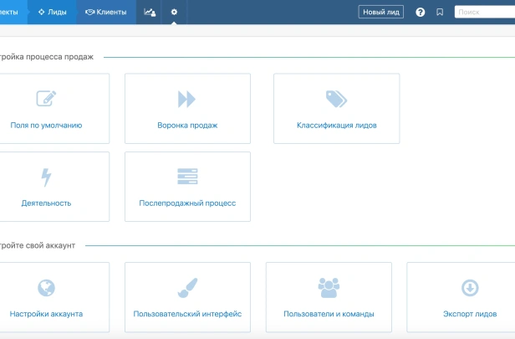Click the download arrow icon for Экспорт лидов
Screen dimensions: 515x339
pos(470,288)
